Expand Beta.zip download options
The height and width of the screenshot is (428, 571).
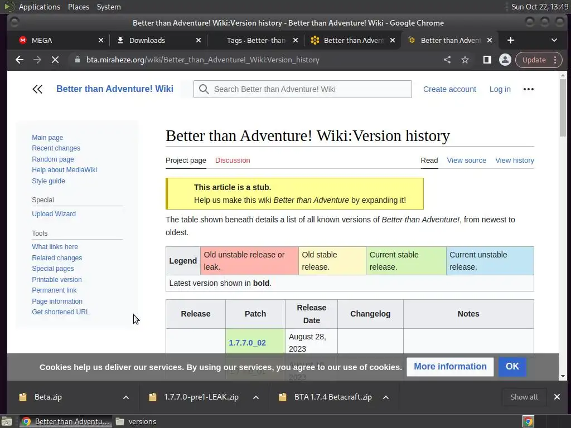[x=126, y=397]
